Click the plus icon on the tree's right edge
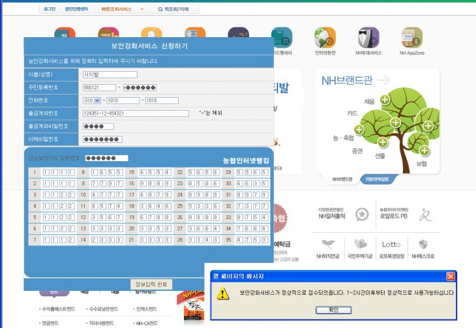Viewport: 476px width, 328px height. coord(428,125)
